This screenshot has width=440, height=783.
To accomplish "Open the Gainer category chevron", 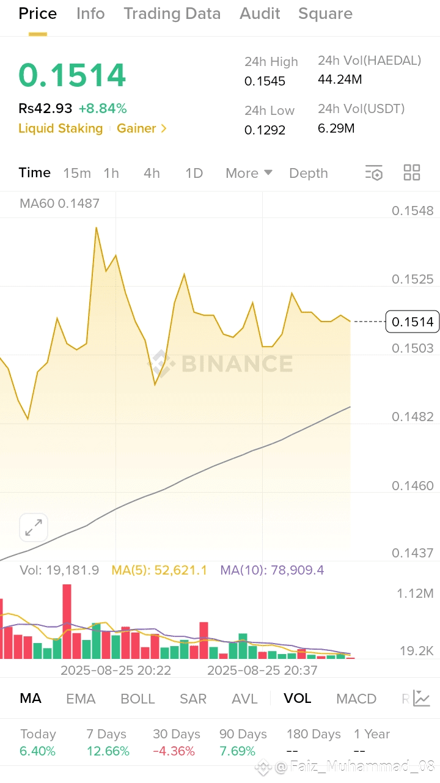I will (x=163, y=128).
